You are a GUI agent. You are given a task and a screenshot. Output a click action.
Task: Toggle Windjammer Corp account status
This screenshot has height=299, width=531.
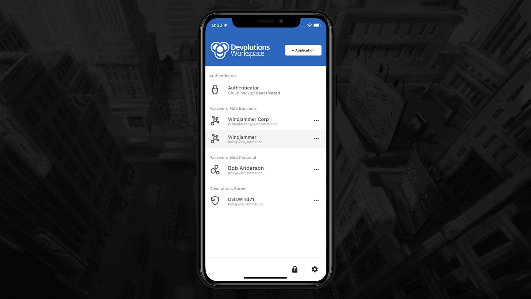point(316,120)
